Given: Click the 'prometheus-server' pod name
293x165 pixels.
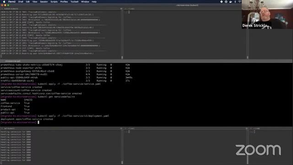Looking at the screenshot, I should coord(24,74).
